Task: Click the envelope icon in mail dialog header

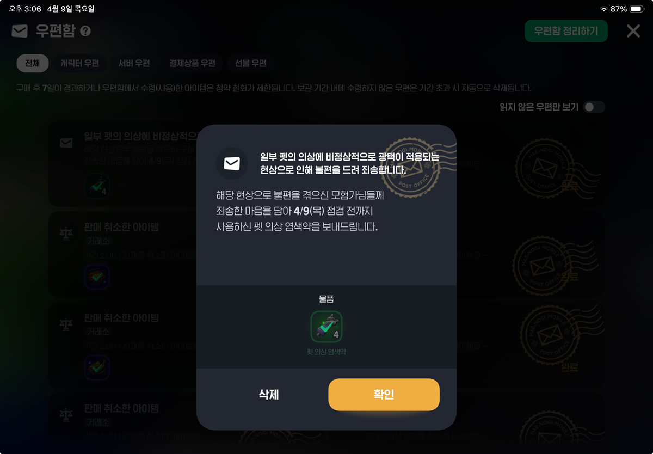Action: click(232, 163)
